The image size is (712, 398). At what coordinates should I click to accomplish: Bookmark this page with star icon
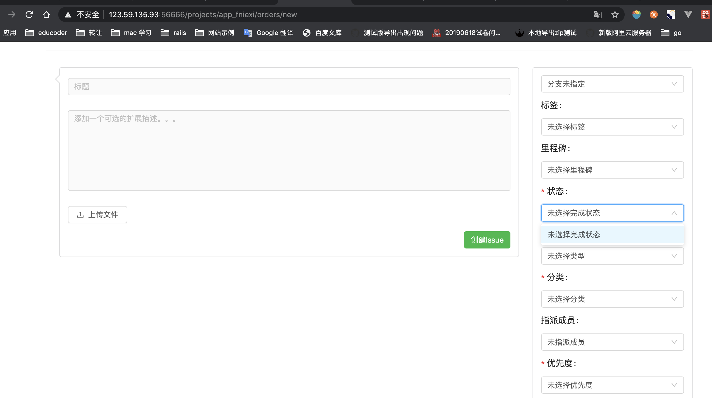tap(615, 14)
